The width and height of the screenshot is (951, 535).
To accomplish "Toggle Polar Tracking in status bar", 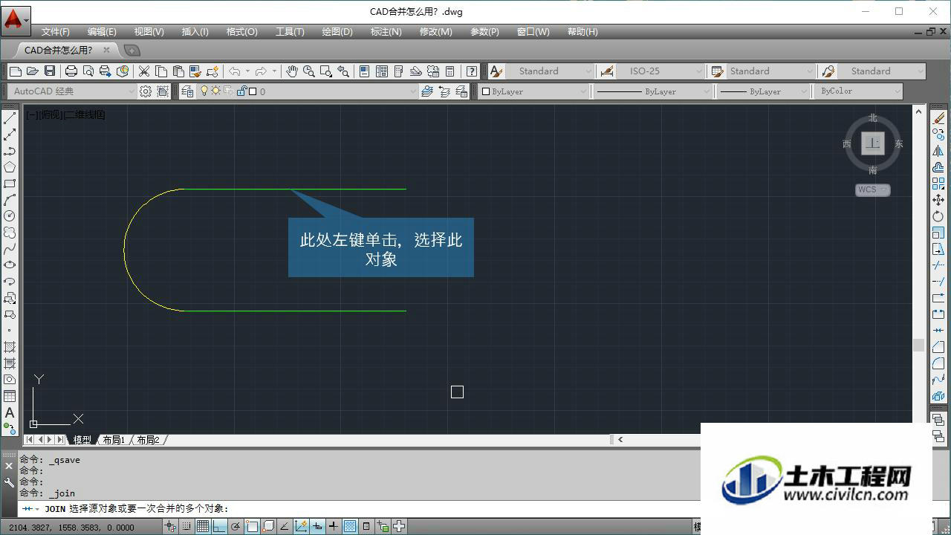I will coord(236,527).
